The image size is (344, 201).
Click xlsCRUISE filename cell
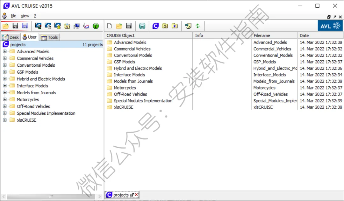263,107
